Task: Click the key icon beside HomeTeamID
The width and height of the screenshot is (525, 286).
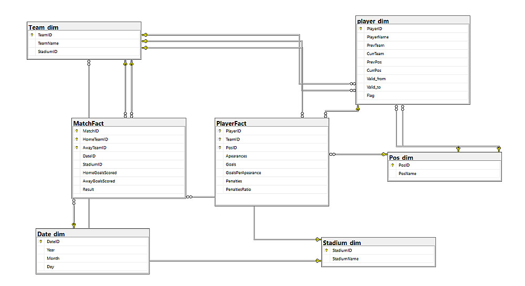Action: (77, 139)
